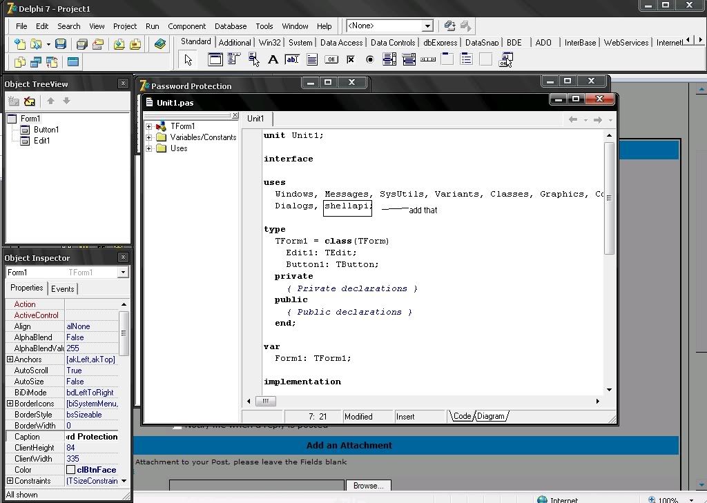Click the New Form toolbar icon
This screenshot has height=503, width=707.
pos(72,62)
